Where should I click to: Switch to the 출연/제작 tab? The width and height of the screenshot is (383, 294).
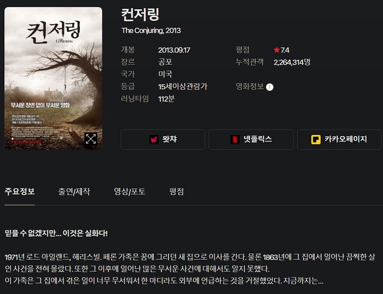pyautogui.click(x=74, y=191)
